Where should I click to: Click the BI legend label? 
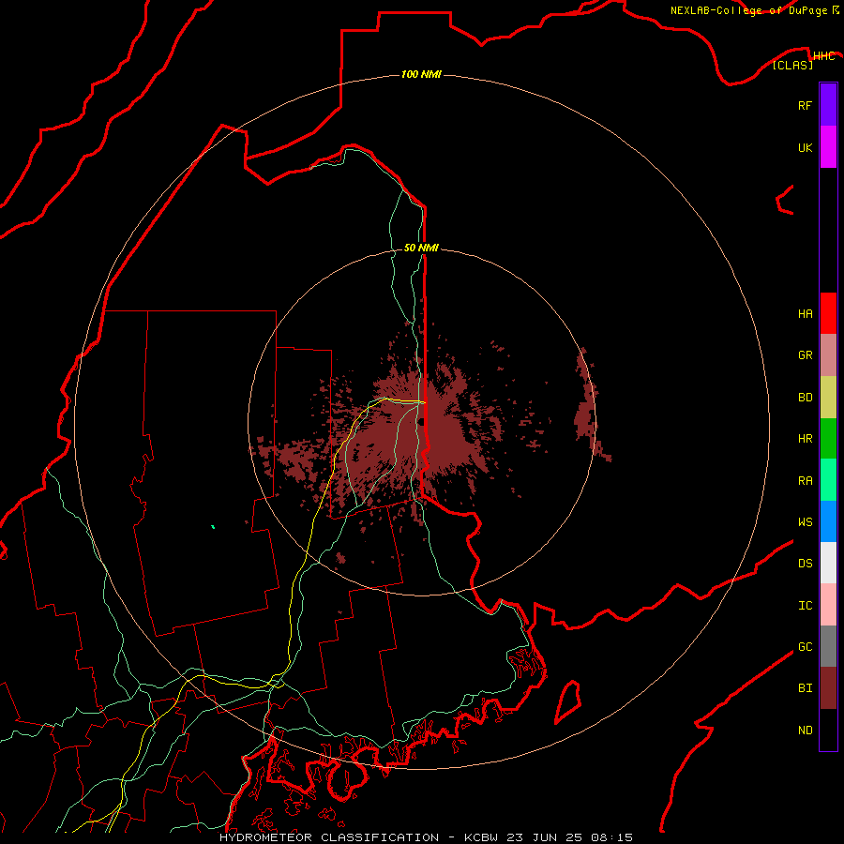click(x=805, y=688)
